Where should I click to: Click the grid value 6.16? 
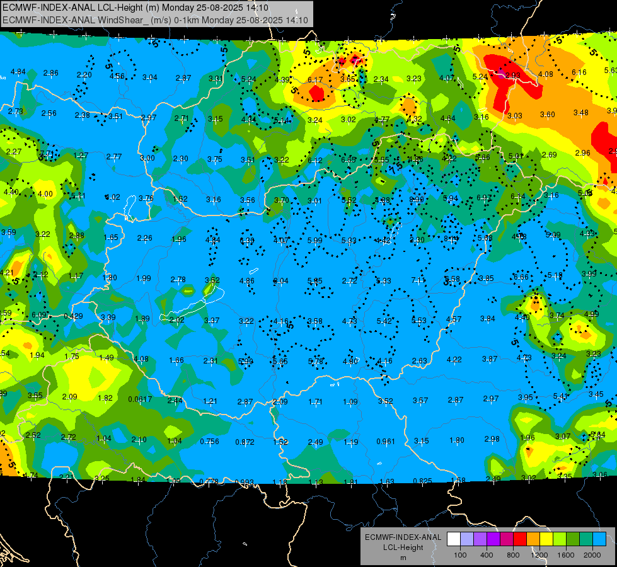coord(579,72)
